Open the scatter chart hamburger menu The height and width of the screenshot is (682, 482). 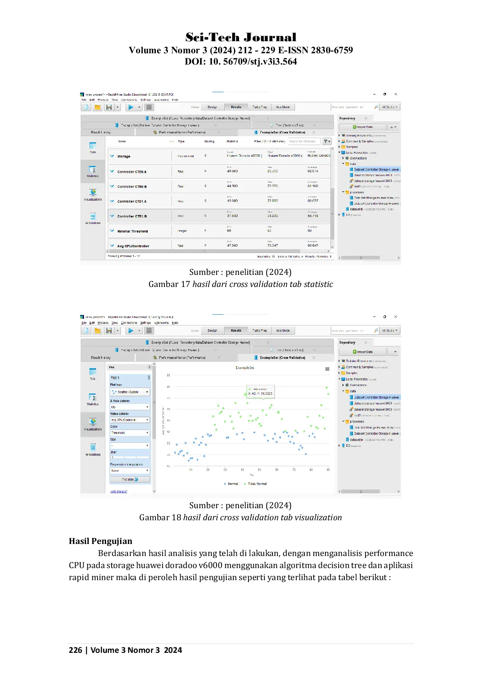pyautogui.click(x=327, y=369)
